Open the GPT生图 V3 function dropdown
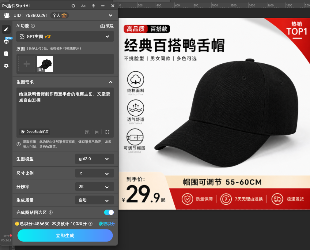This screenshot has width=310, height=250. pos(65,36)
